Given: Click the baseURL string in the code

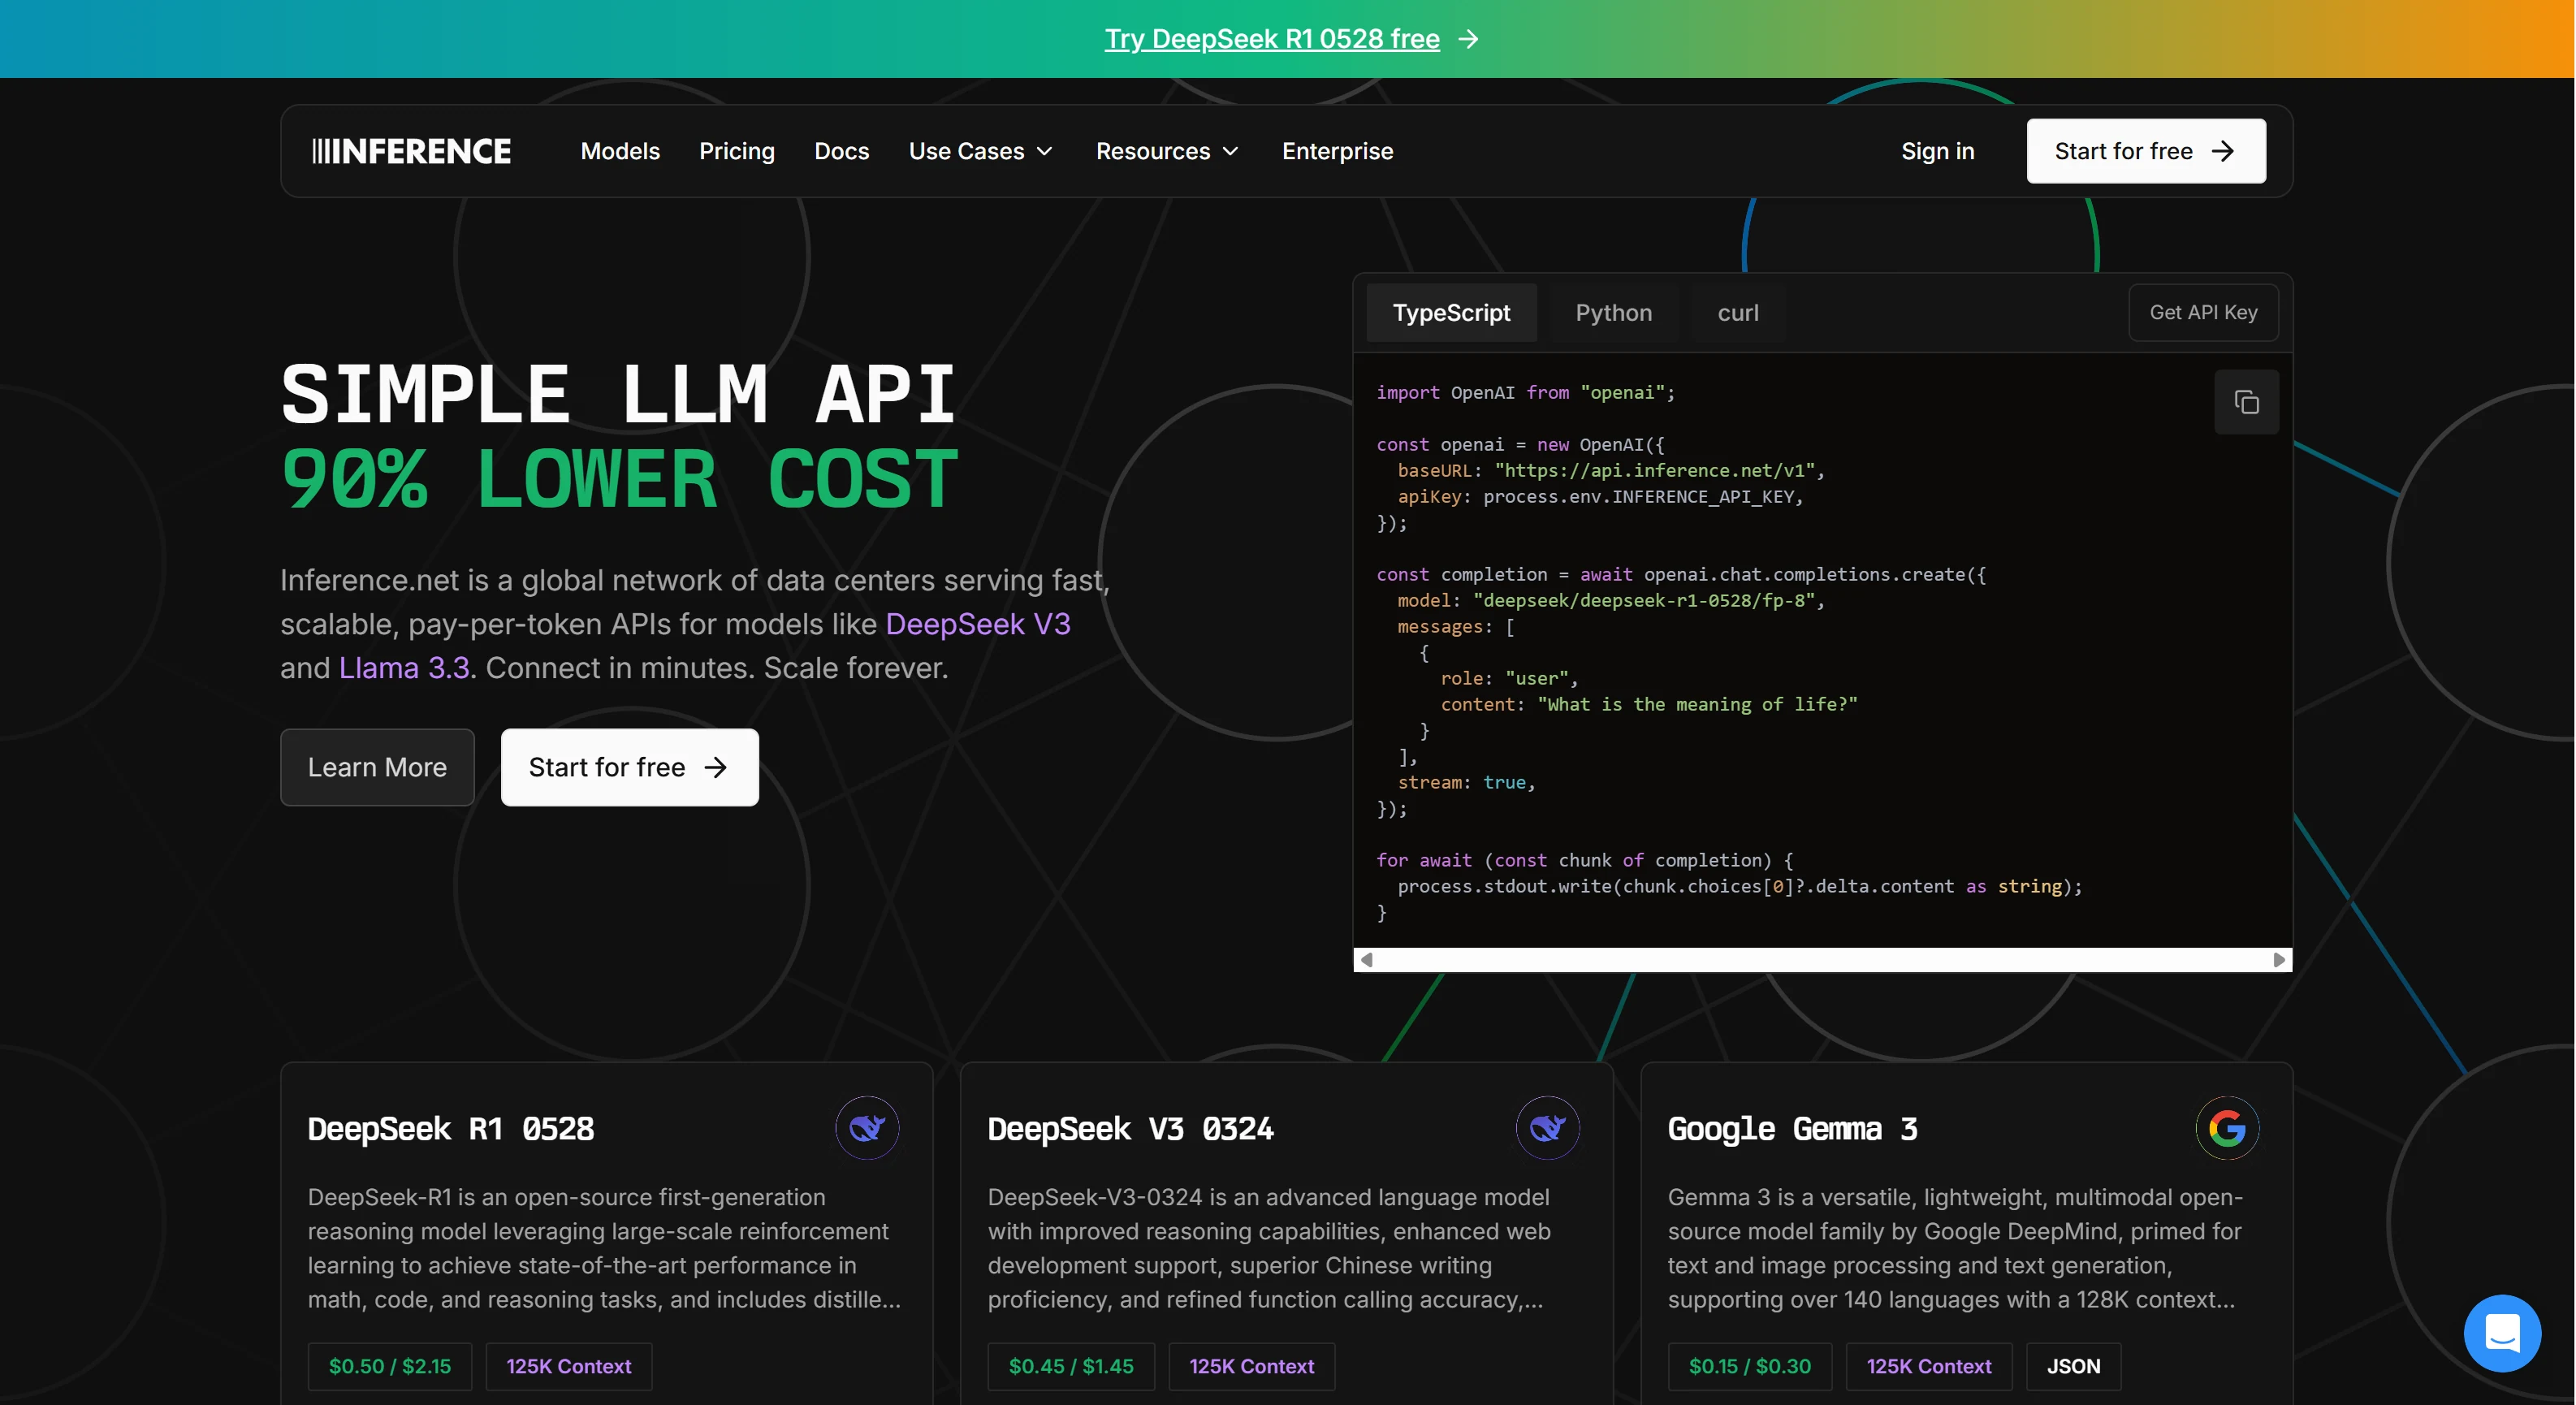Looking at the screenshot, I should (1655, 471).
